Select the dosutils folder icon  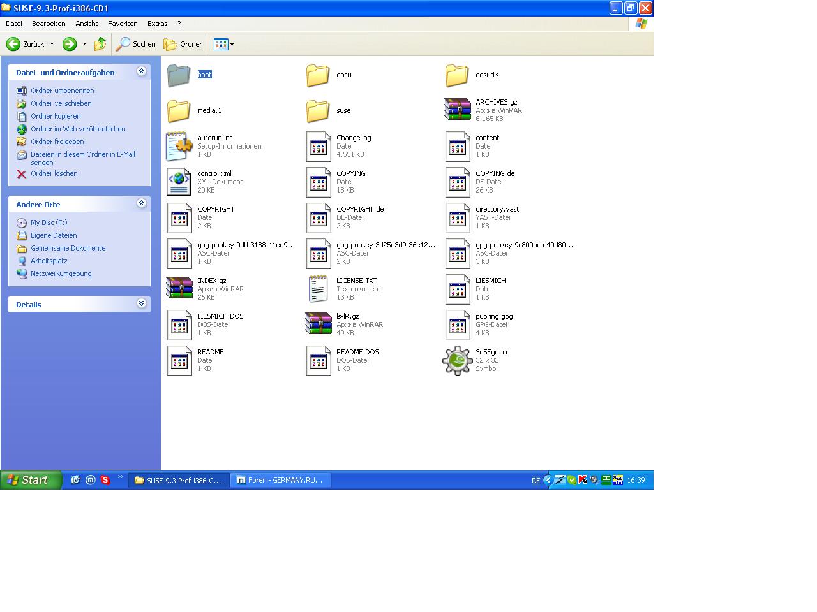click(457, 75)
